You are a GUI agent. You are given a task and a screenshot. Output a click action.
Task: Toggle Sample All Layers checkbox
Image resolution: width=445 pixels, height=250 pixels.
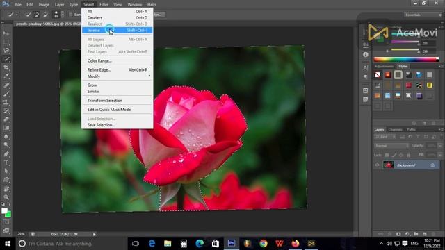(71, 15)
